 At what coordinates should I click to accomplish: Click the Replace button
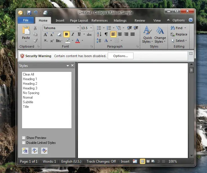coord(179,34)
